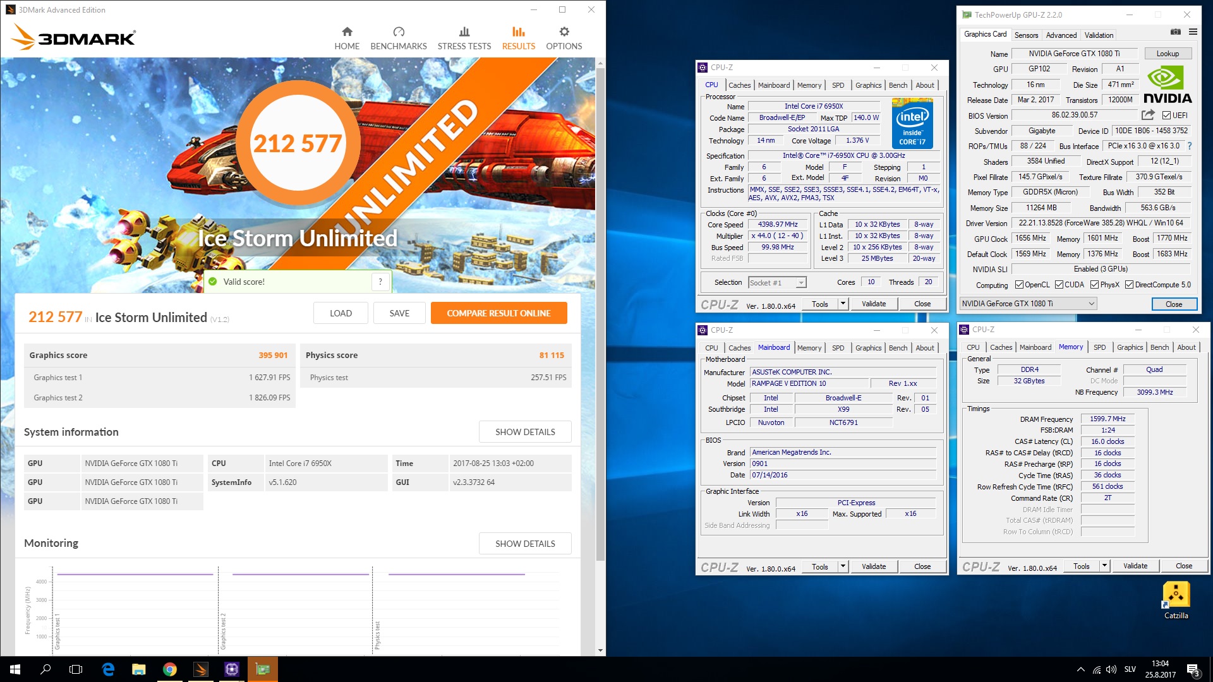Open the BENCHMARKS gauge icon in 3DMark
The height and width of the screenshot is (682, 1213).
click(x=399, y=32)
